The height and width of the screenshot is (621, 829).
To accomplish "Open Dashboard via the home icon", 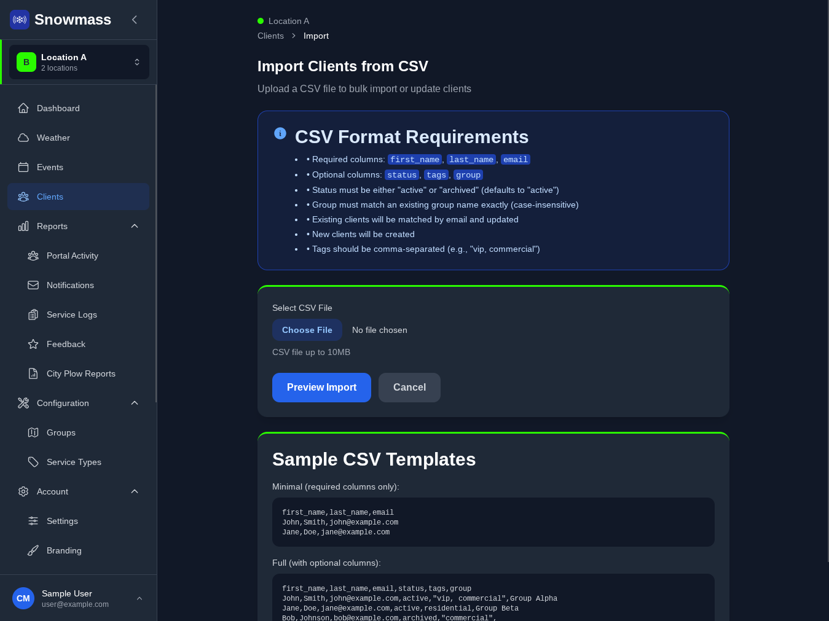I will coord(23,108).
